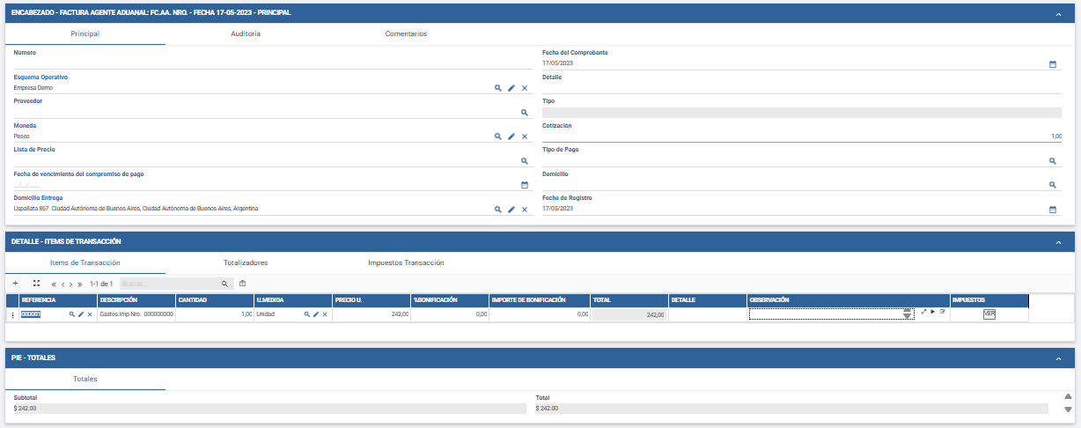Edit Moneda with pencil icon

511,137
